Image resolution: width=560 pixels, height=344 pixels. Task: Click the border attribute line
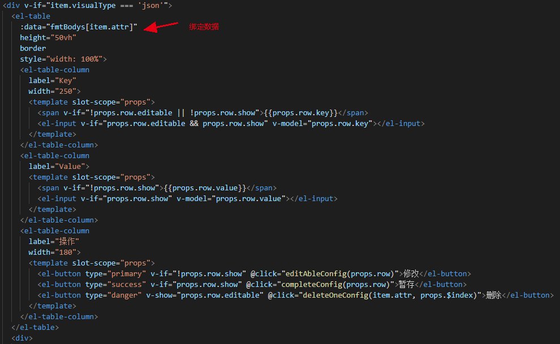click(33, 48)
